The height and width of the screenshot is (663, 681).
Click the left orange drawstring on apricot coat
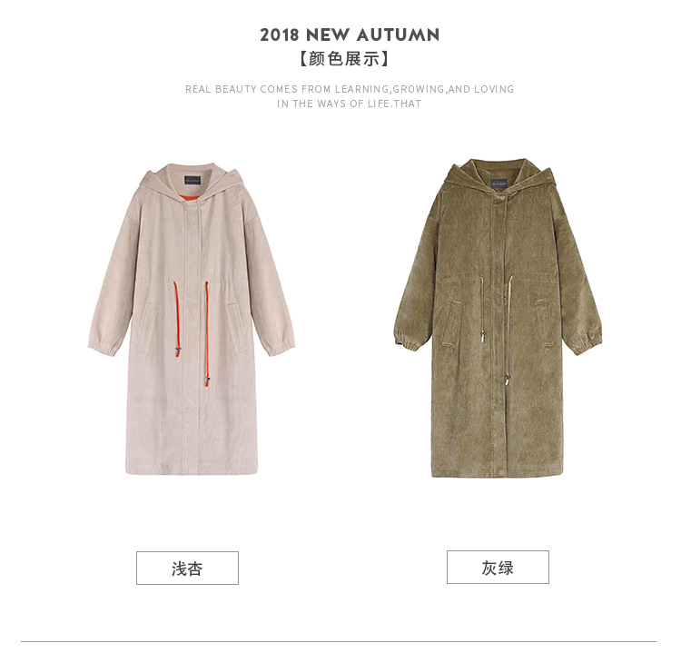[x=176, y=318]
